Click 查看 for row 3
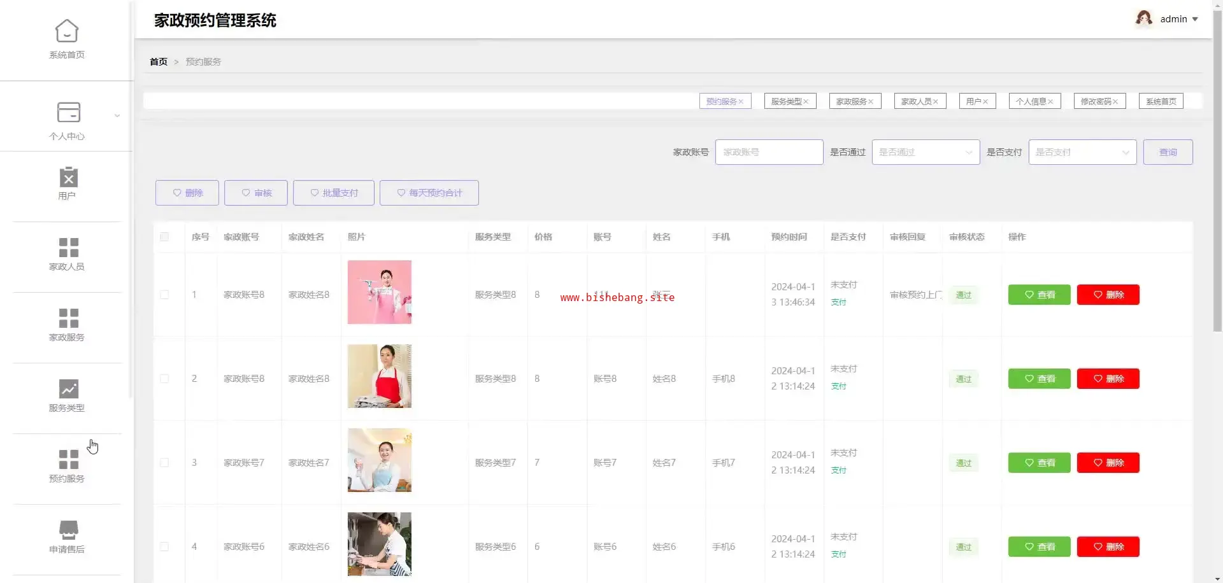This screenshot has width=1223, height=583. point(1040,463)
